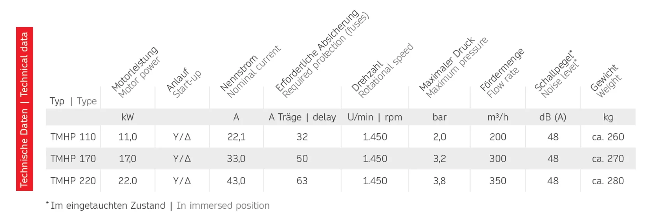The width and height of the screenshot is (654, 222).
Task: Click the Erforderliche Absicherung header
Action: pos(321,54)
